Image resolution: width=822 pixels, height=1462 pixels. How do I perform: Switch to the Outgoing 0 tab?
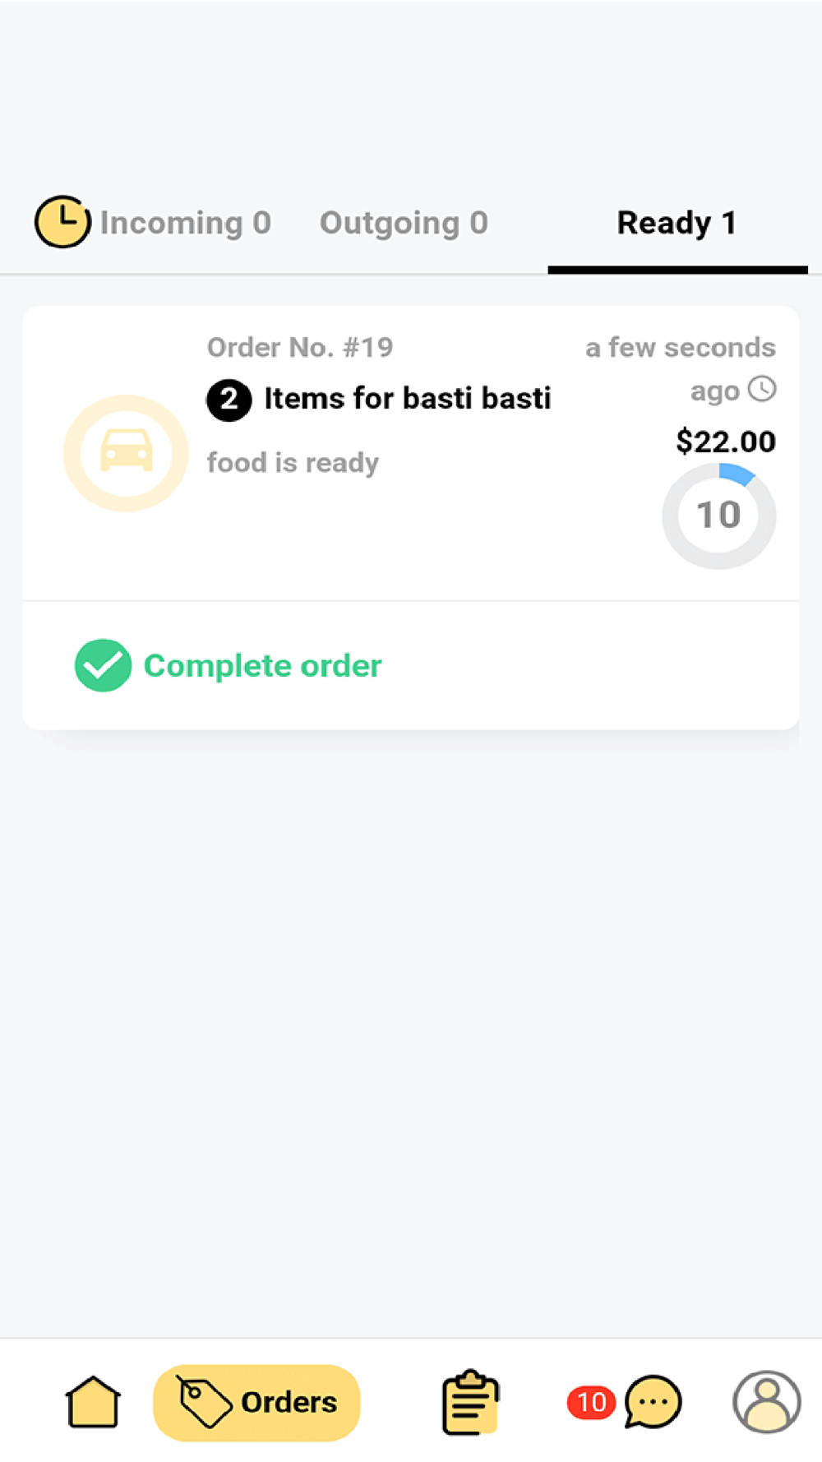tap(404, 223)
